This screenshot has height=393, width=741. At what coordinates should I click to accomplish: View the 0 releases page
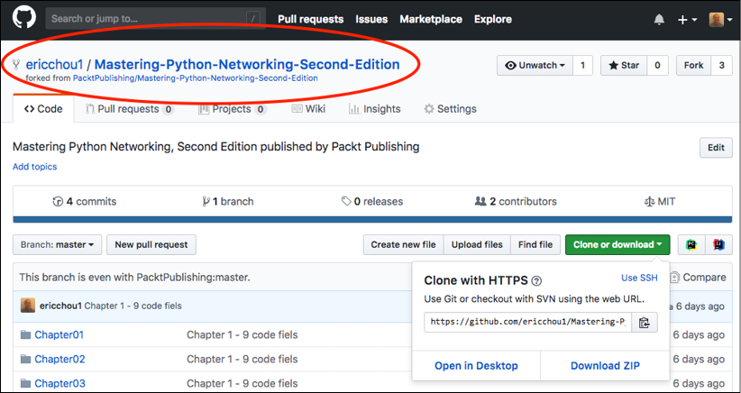tap(372, 202)
